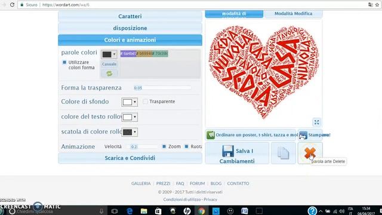The image size is (382, 215).
Task: Open GALLERIA footer menu link
Action: click(141, 183)
